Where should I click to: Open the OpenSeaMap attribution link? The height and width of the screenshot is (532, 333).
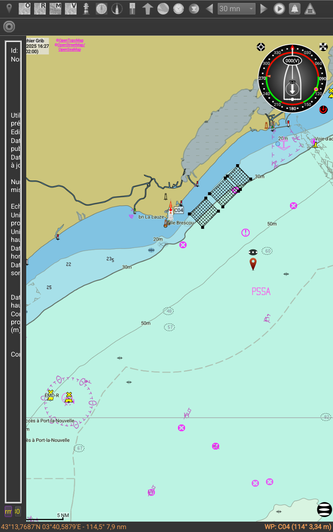pos(70,49)
